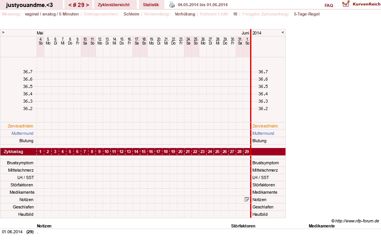Click the left Mittelschmerz row label
The height and width of the screenshot is (241, 381).
pos(21,170)
